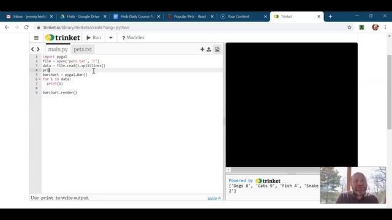
Task: Open the trinket hamburger menu
Action: pos(36,38)
